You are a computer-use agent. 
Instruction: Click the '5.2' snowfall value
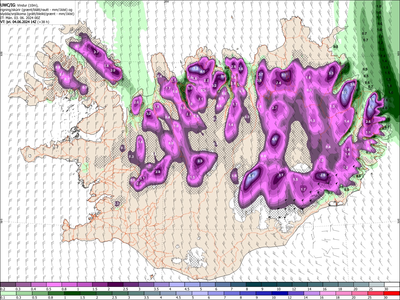(196, 68)
